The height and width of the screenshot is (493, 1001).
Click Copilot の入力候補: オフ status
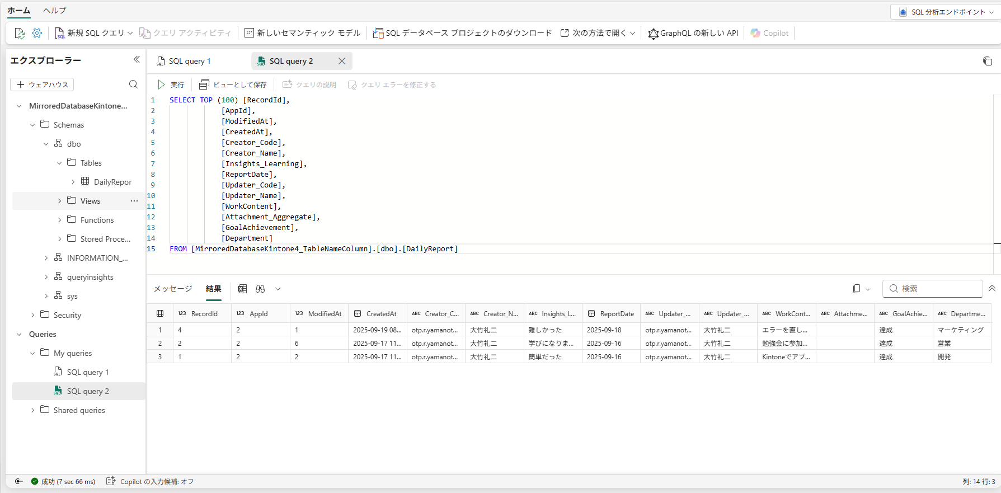pos(157,481)
